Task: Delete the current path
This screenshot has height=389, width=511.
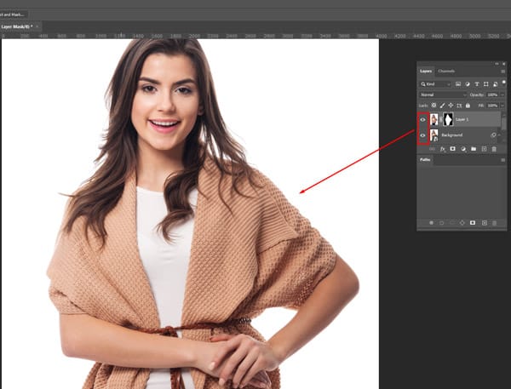Action: (x=494, y=223)
